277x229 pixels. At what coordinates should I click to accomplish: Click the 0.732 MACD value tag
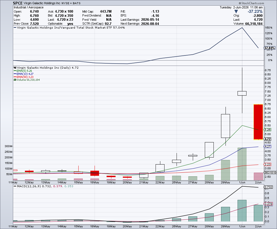tap(268, 187)
